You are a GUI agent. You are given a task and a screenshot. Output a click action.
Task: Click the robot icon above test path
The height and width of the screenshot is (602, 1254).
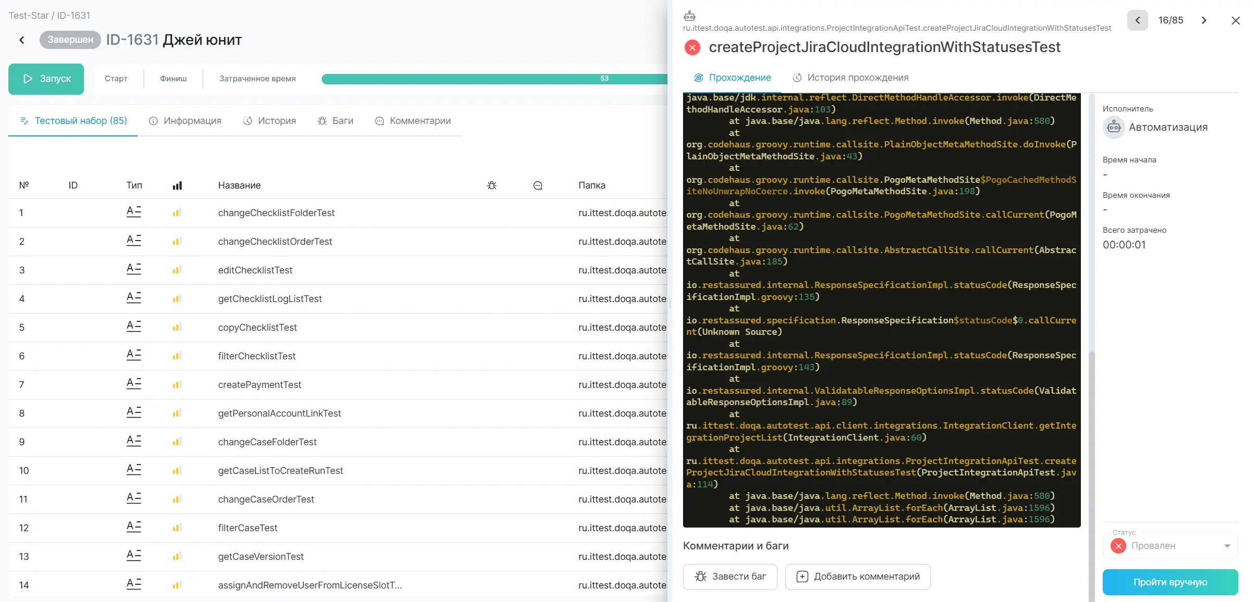click(x=689, y=16)
